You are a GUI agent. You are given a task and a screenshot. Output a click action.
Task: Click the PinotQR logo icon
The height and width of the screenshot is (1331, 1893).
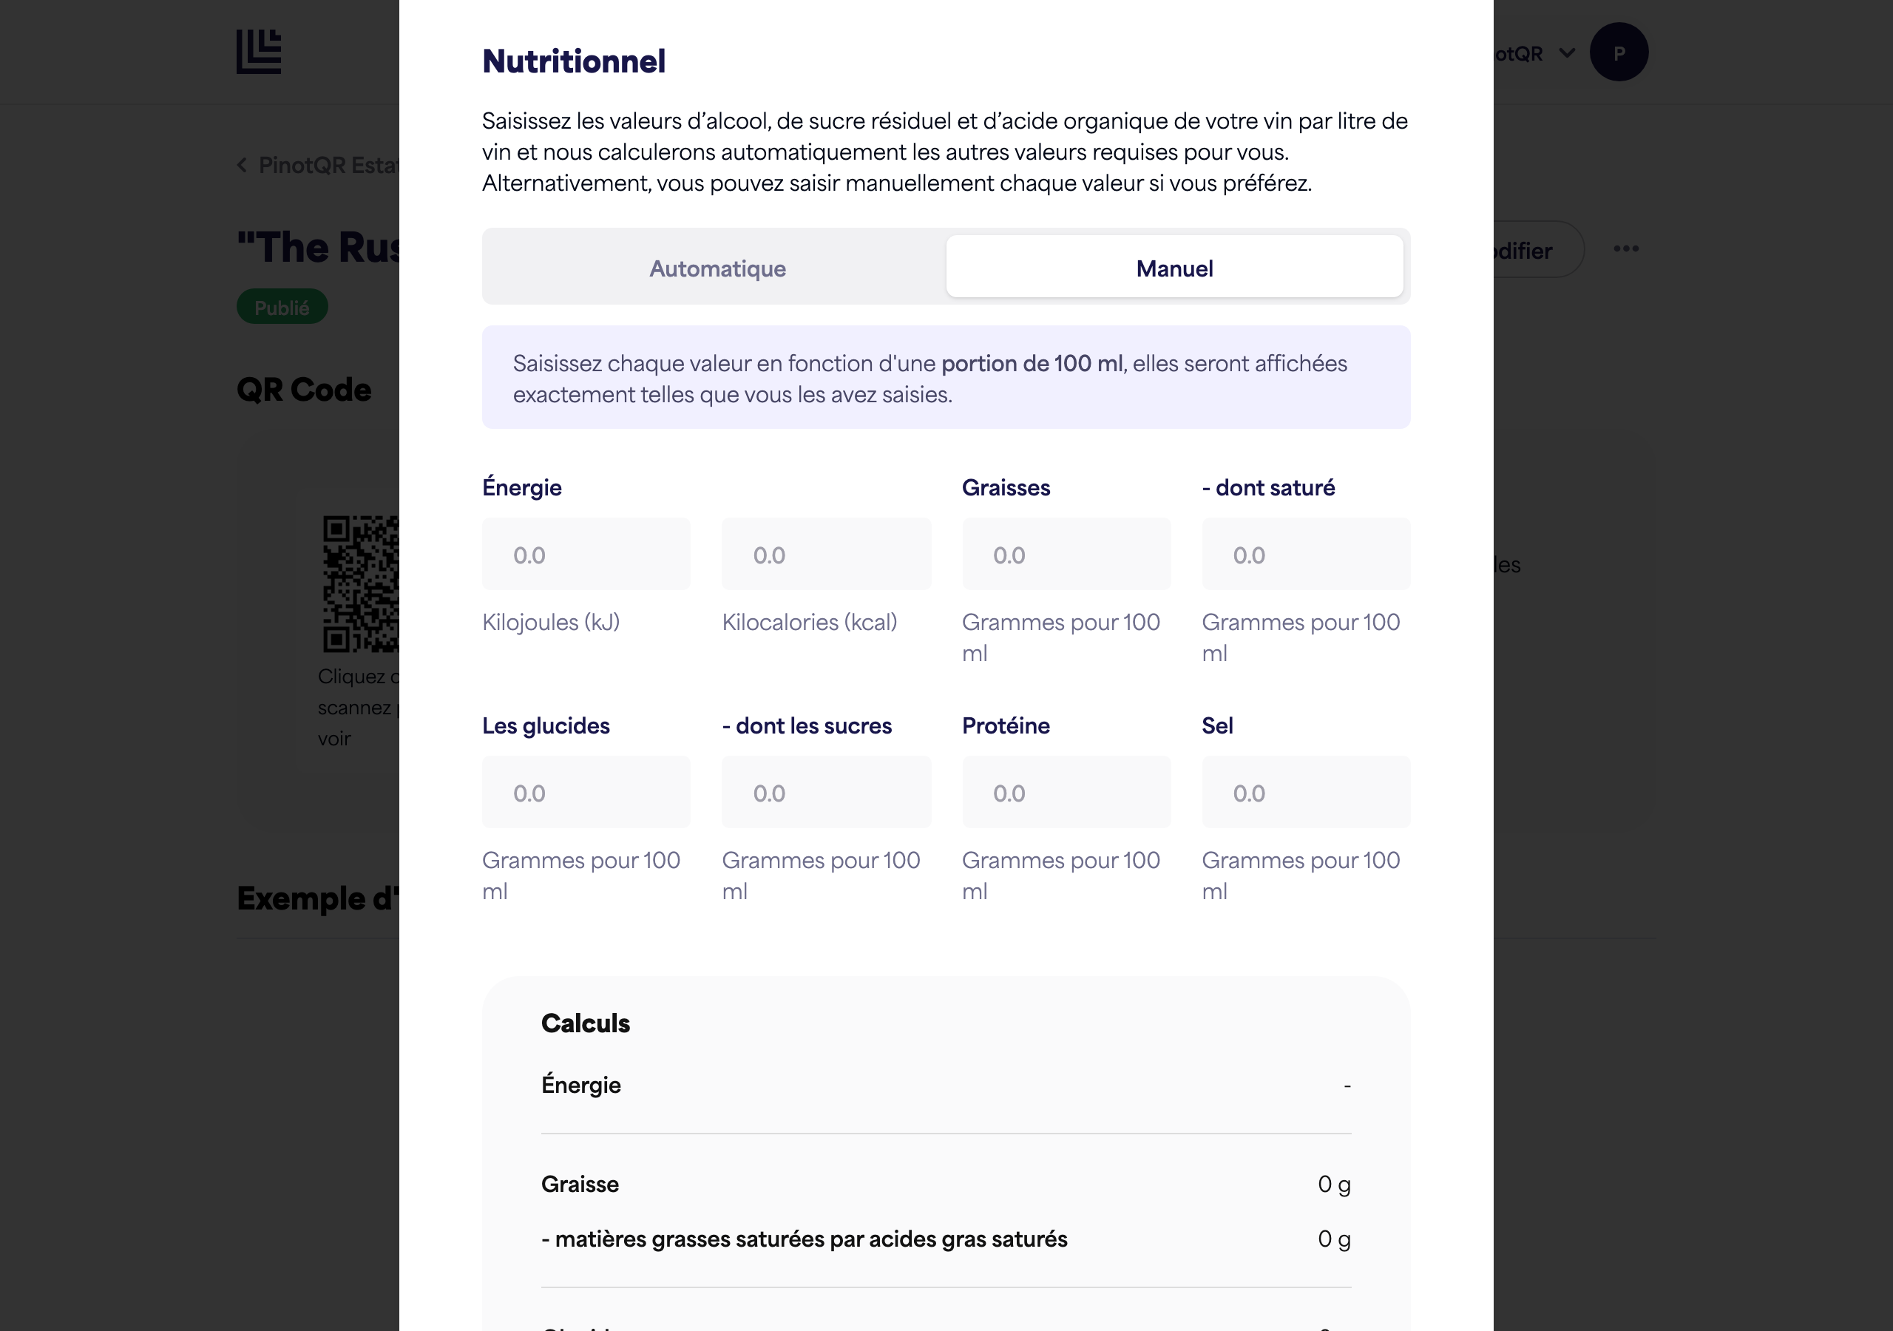pos(259,51)
